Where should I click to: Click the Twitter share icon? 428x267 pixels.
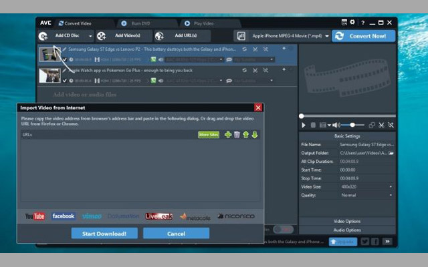coord(366,241)
